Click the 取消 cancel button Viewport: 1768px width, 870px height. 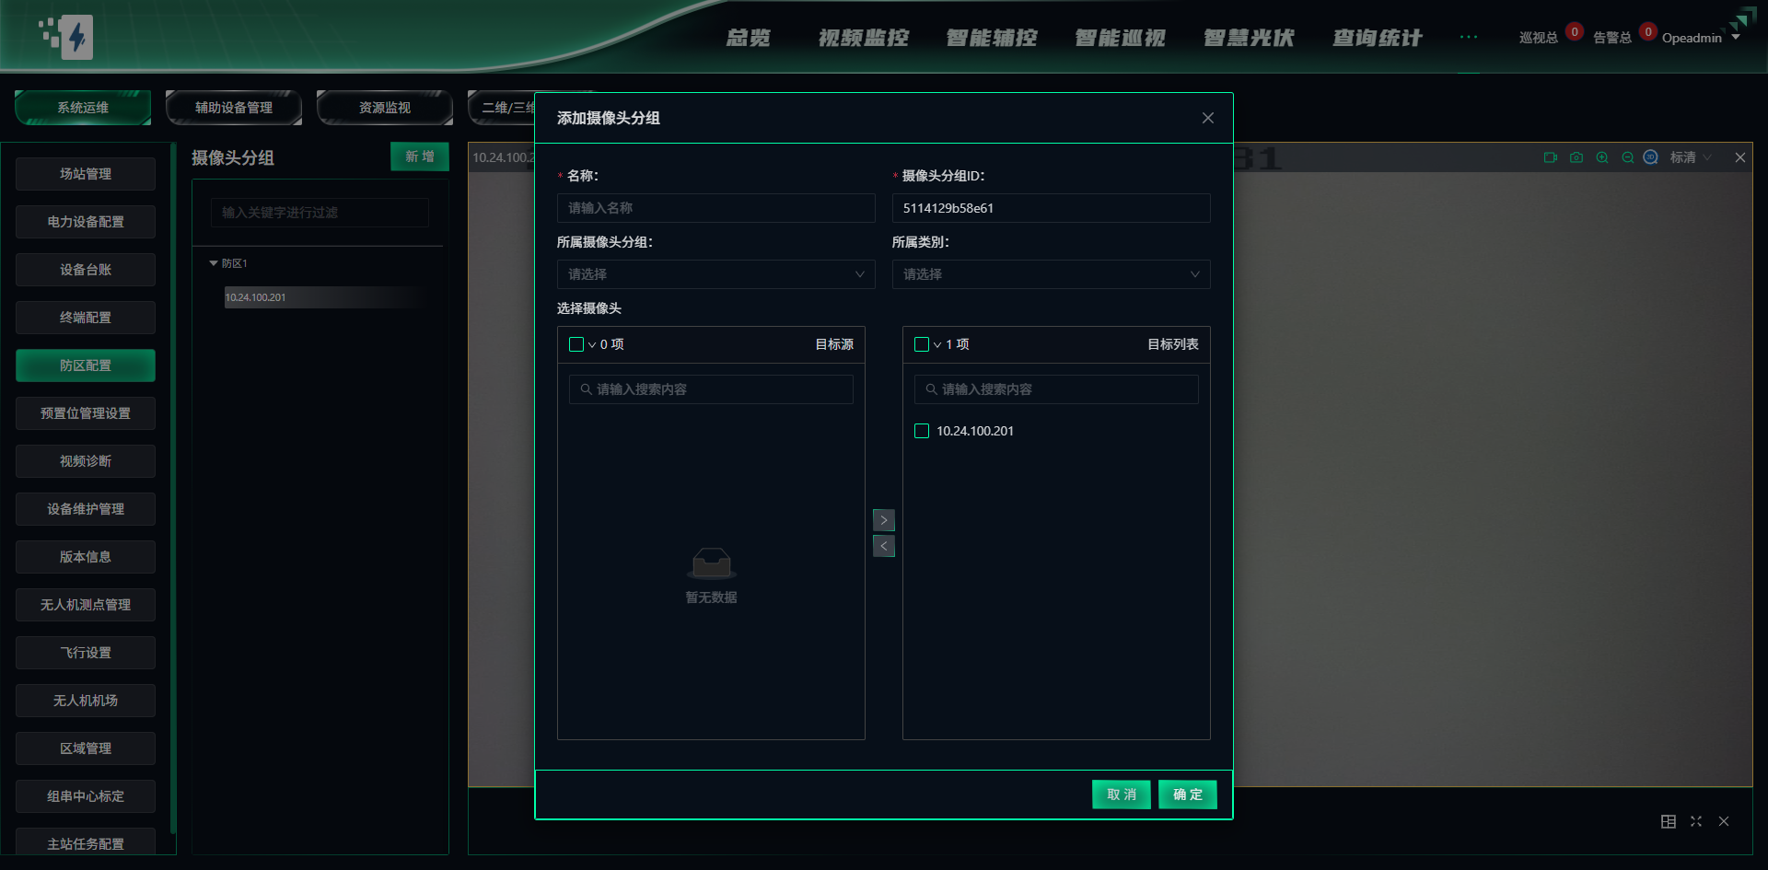[x=1121, y=795]
